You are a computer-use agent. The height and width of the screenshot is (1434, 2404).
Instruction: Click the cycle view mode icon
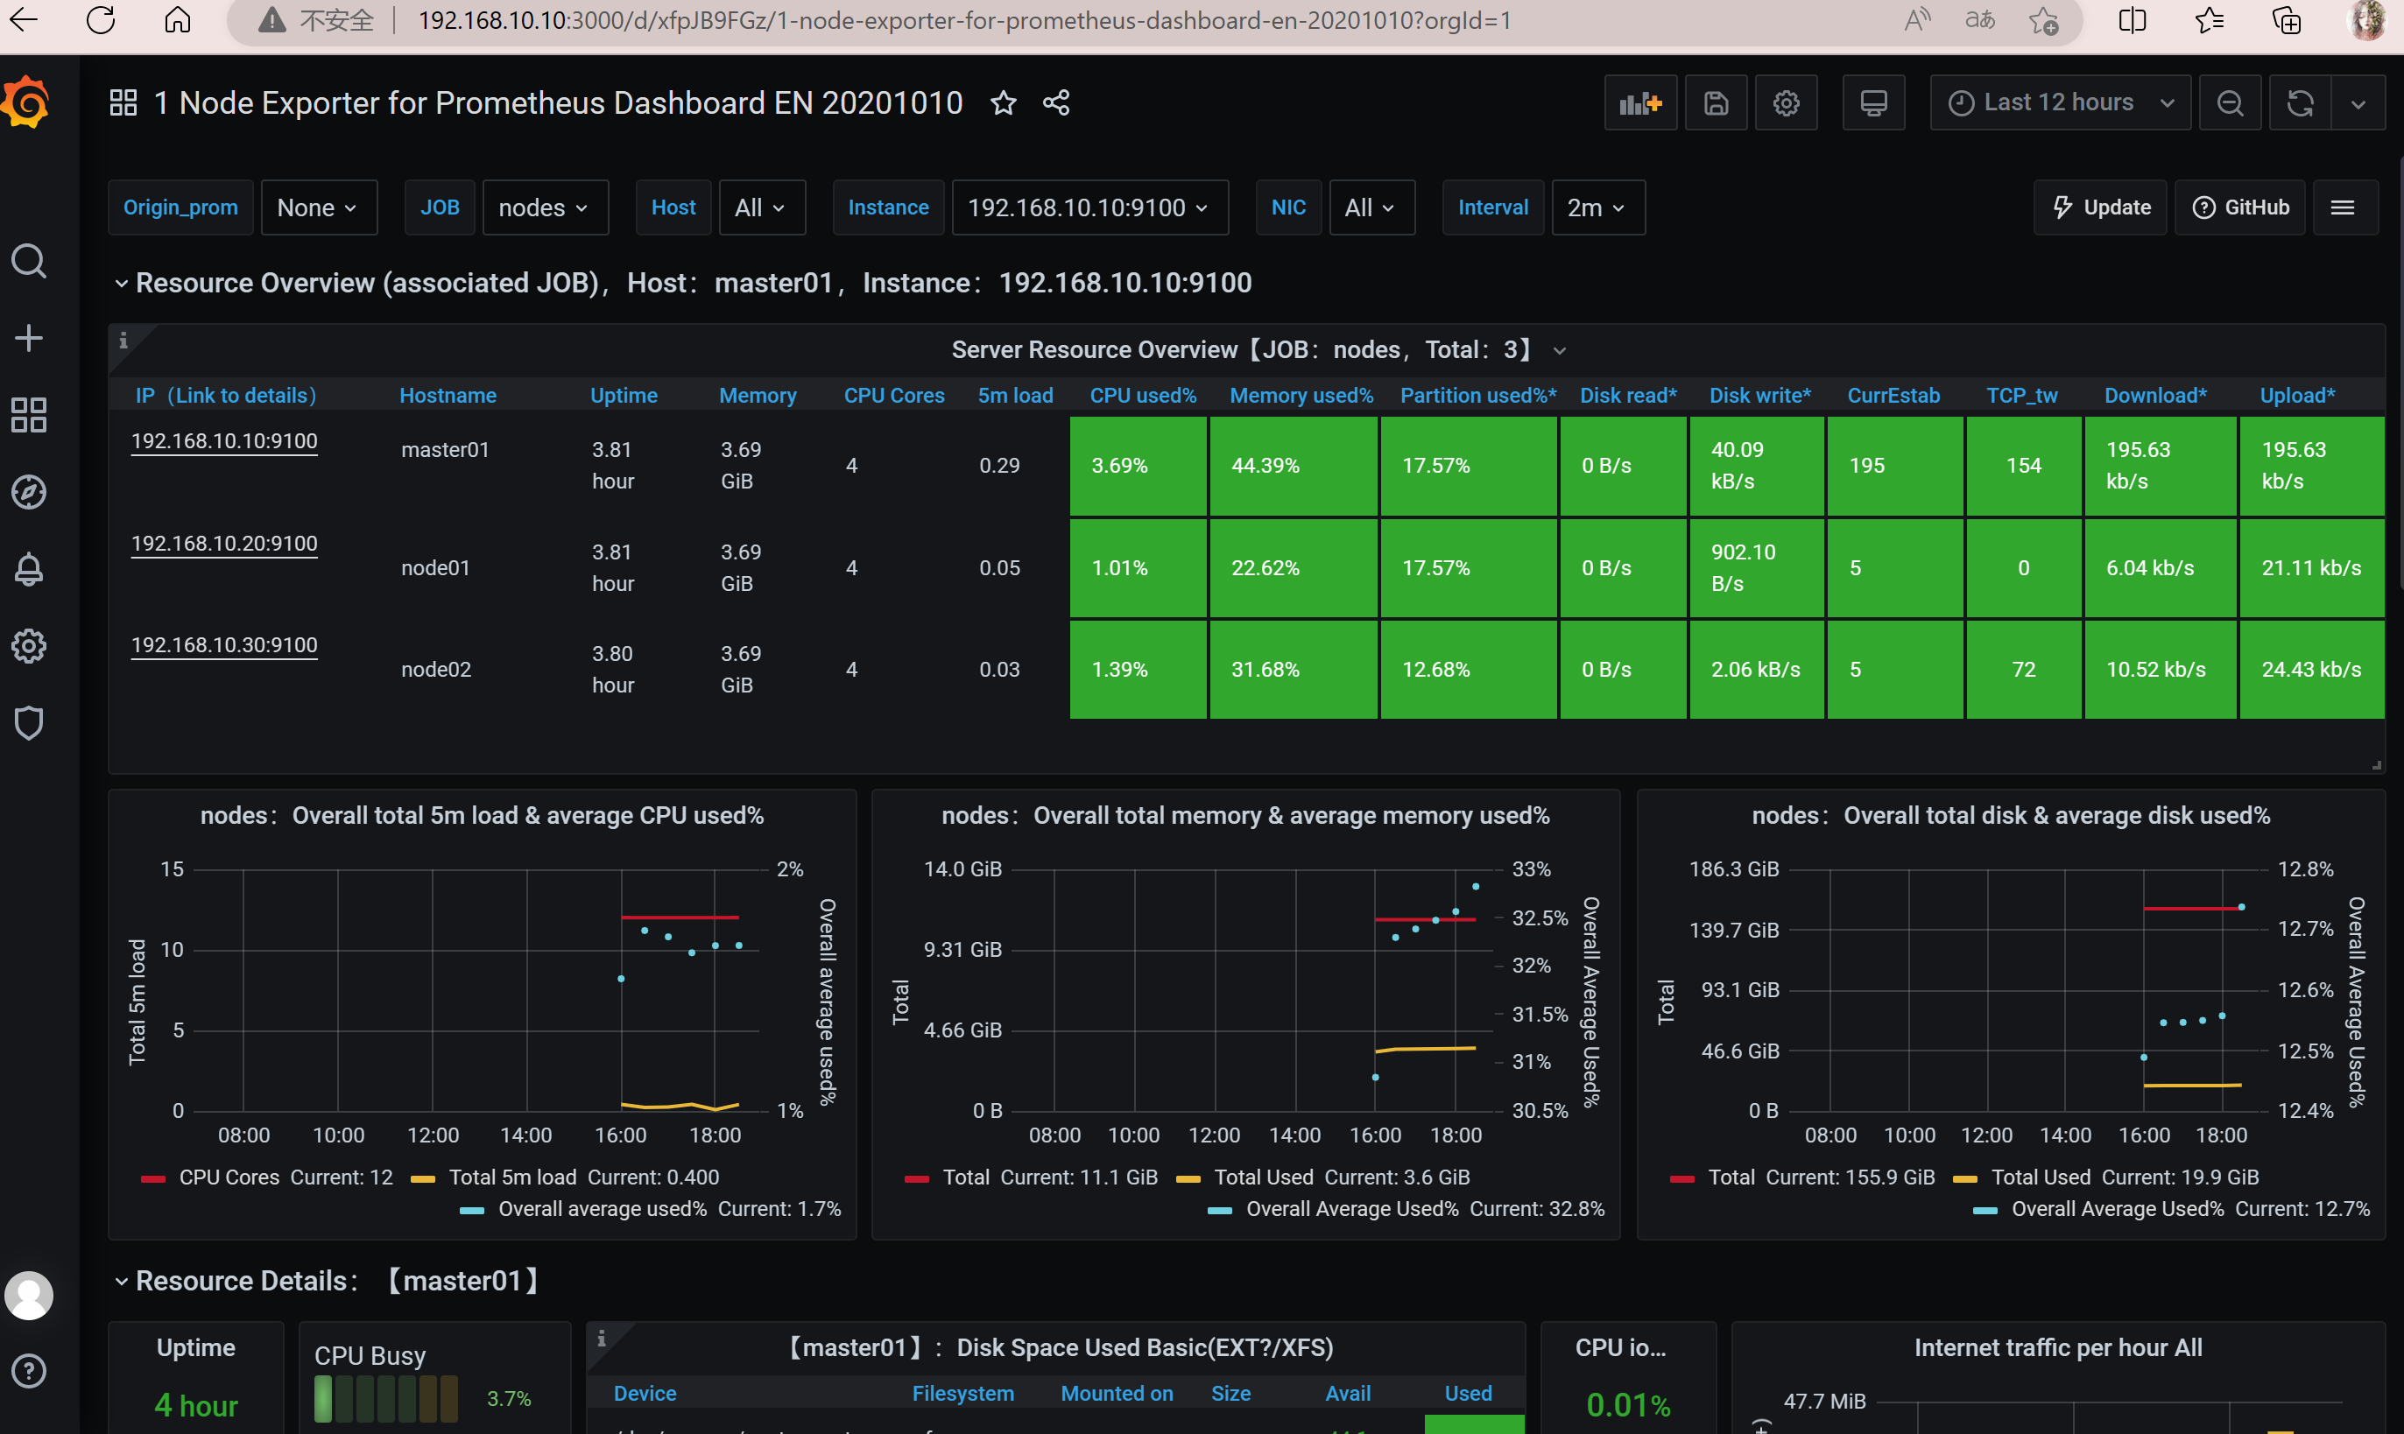tap(1873, 102)
